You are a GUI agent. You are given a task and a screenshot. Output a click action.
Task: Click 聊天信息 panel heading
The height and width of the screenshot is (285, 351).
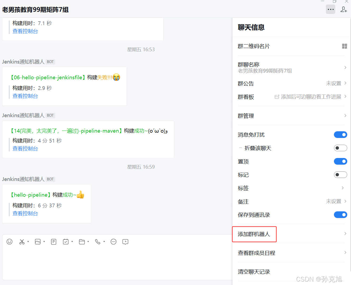coord(251,27)
